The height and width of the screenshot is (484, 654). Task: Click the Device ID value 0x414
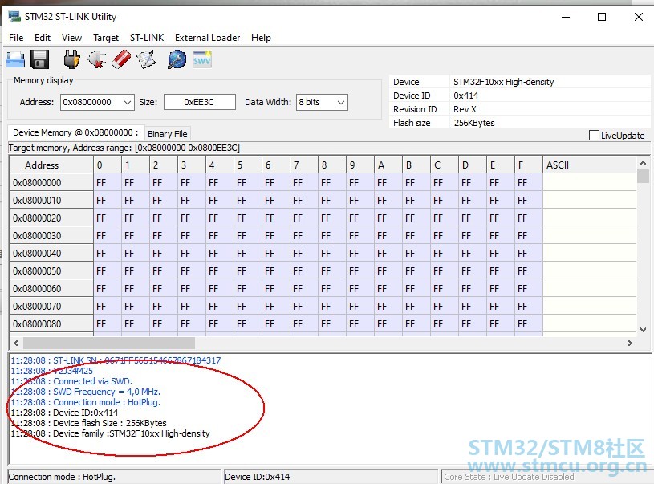[x=466, y=96]
